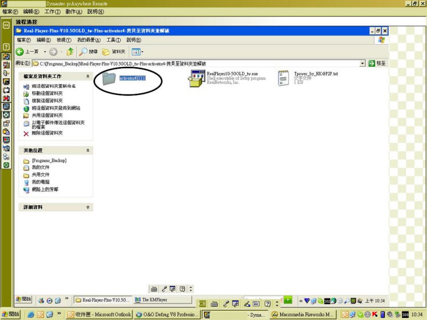Screen dimensions: 427x320
Task: Click 共用這個資料夾 link
Action: (47, 115)
